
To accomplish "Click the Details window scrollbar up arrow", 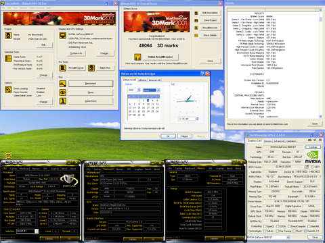I will pyautogui.click(x=320, y=10).
